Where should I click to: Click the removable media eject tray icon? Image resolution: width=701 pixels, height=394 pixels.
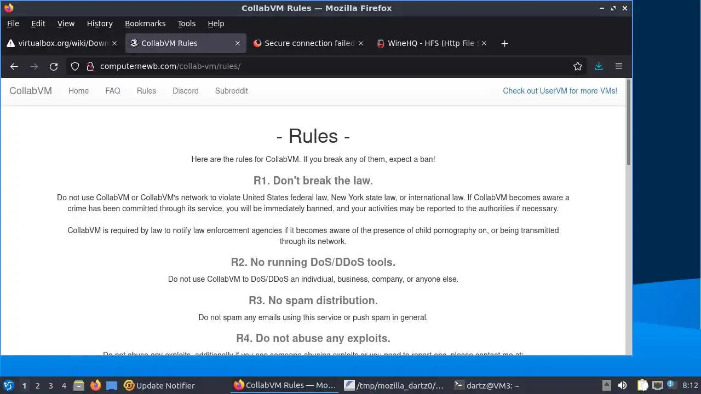point(606,386)
